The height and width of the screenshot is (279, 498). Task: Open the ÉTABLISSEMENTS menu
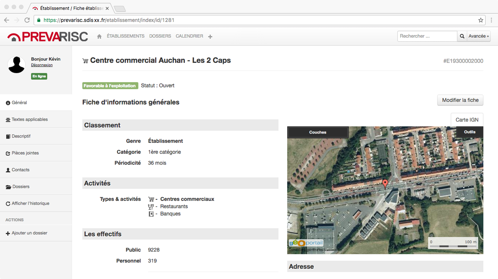pos(126,36)
